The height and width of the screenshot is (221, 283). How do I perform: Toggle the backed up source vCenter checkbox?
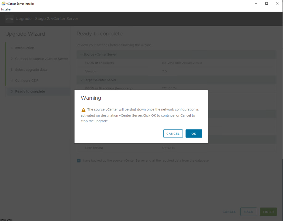click(x=79, y=161)
